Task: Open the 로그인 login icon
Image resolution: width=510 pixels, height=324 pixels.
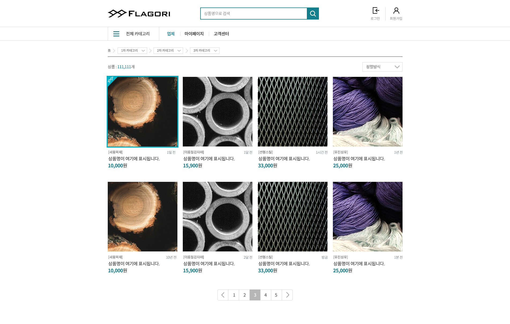Action: pos(376,11)
